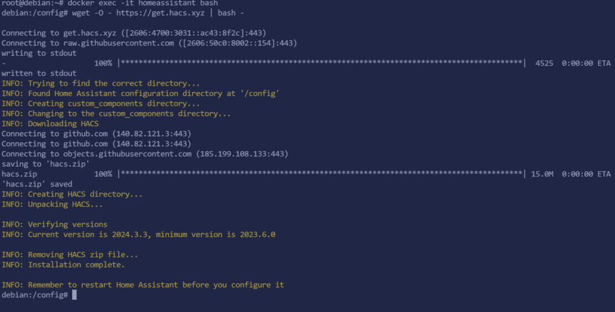Click the 'Installation complete.' message
Image resolution: width=615 pixels, height=312 pixels.
pyautogui.click(x=63, y=265)
